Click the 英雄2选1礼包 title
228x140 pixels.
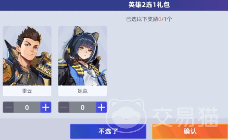click(149, 5)
